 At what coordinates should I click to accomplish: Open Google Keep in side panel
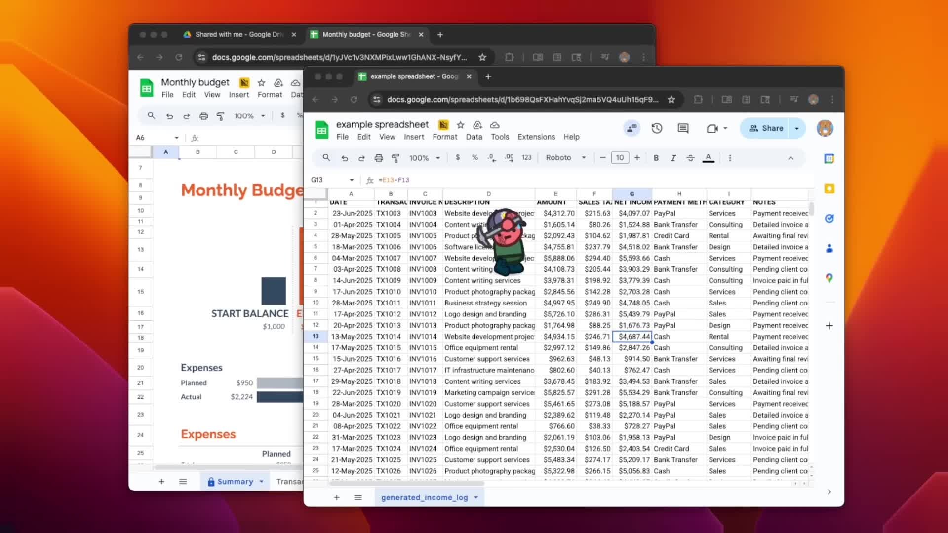(x=829, y=189)
